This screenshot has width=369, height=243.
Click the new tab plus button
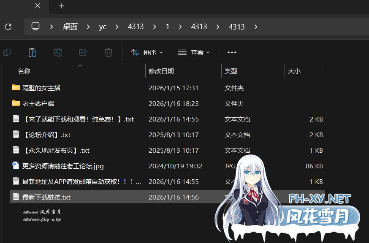(x=61, y=6)
